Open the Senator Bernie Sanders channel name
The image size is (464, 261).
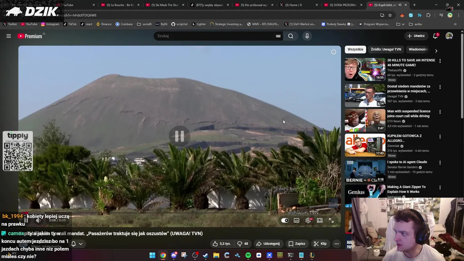tap(402, 167)
